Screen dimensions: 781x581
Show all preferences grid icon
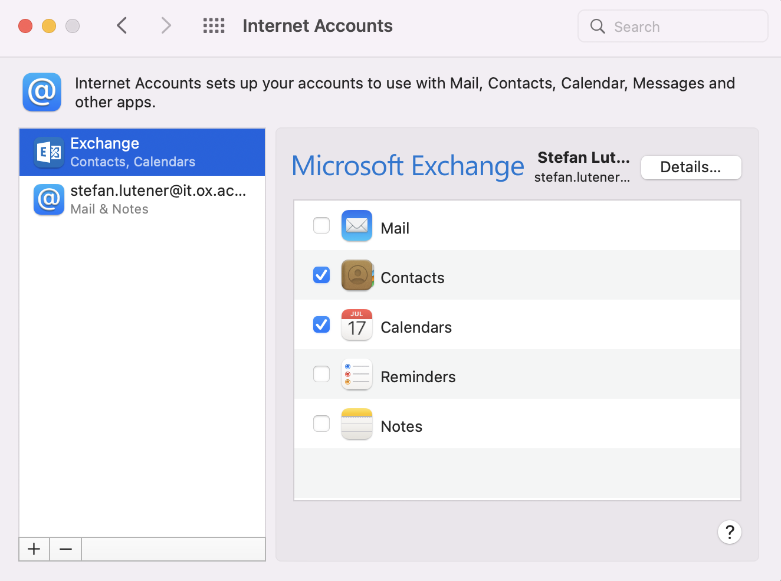pos(214,26)
